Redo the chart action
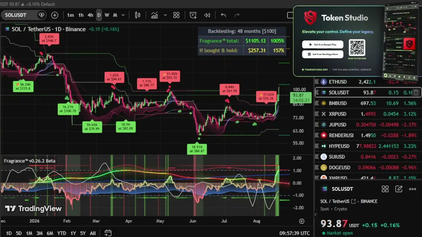This screenshot has height=237, width=422. tap(237, 15)
